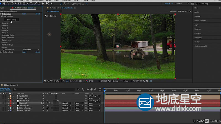This screenshot has width=221, height=124.
Task: Open the Animation menu
Action: click(x=66, y=1)
